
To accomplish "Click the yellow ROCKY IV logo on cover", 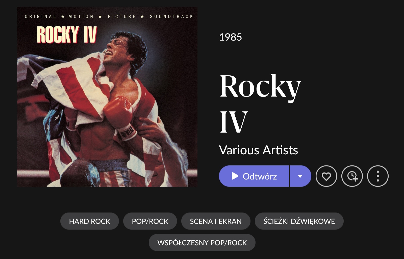I will [67, 34].
